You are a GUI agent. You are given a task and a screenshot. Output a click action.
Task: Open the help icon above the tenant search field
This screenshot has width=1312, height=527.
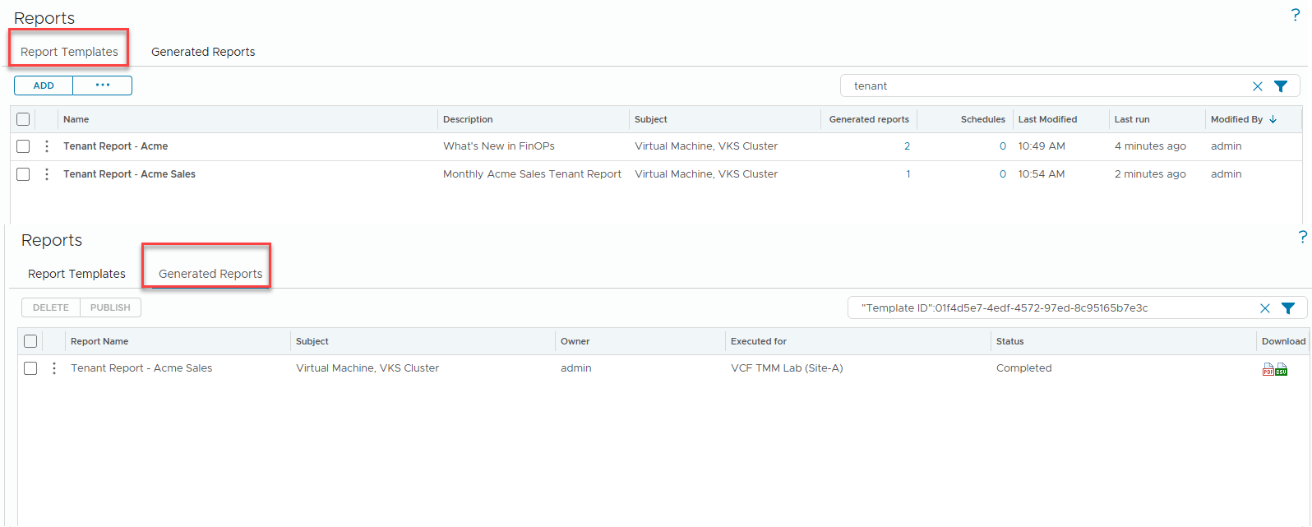[x=1296, y=15]
